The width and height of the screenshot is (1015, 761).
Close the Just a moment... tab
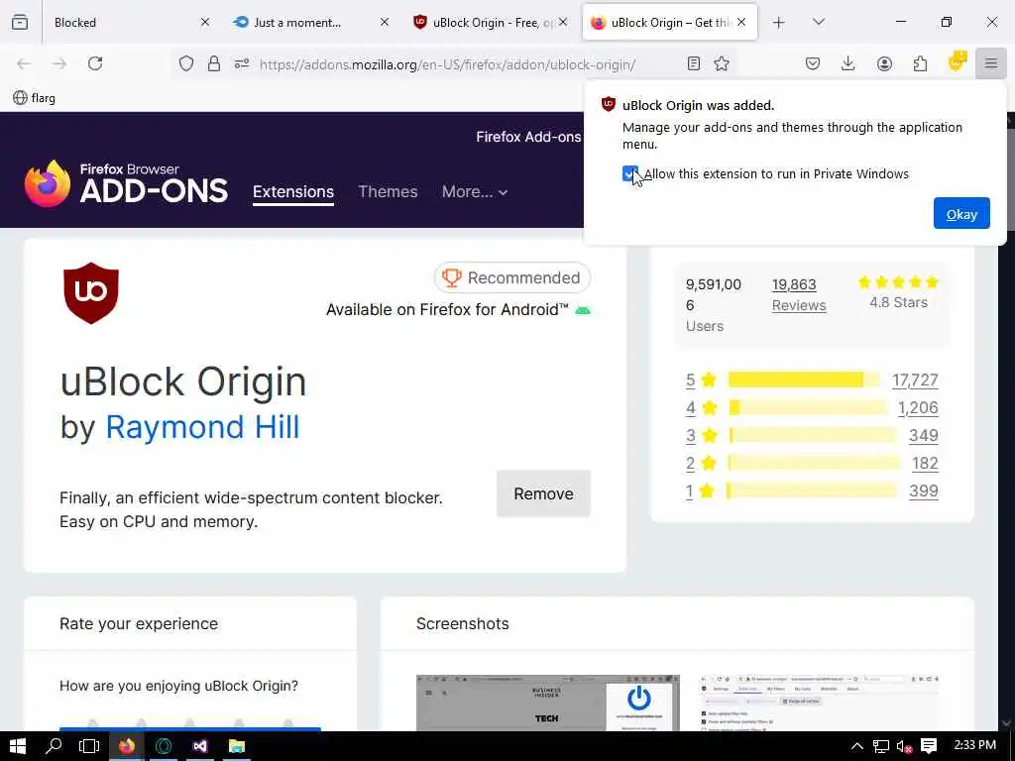pos(385,22)
